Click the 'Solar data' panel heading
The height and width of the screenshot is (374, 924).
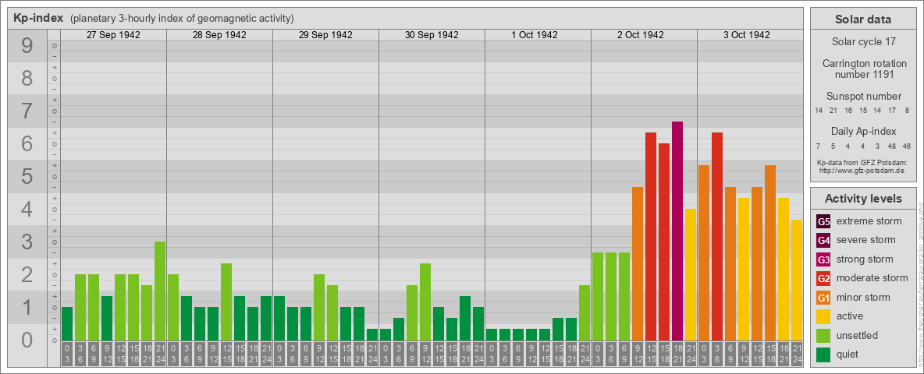point(862,19)
